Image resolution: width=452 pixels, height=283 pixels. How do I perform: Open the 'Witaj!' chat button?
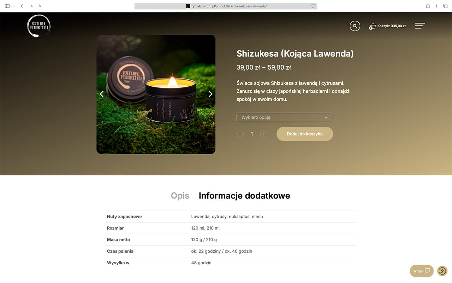click(x=422, y=271)
